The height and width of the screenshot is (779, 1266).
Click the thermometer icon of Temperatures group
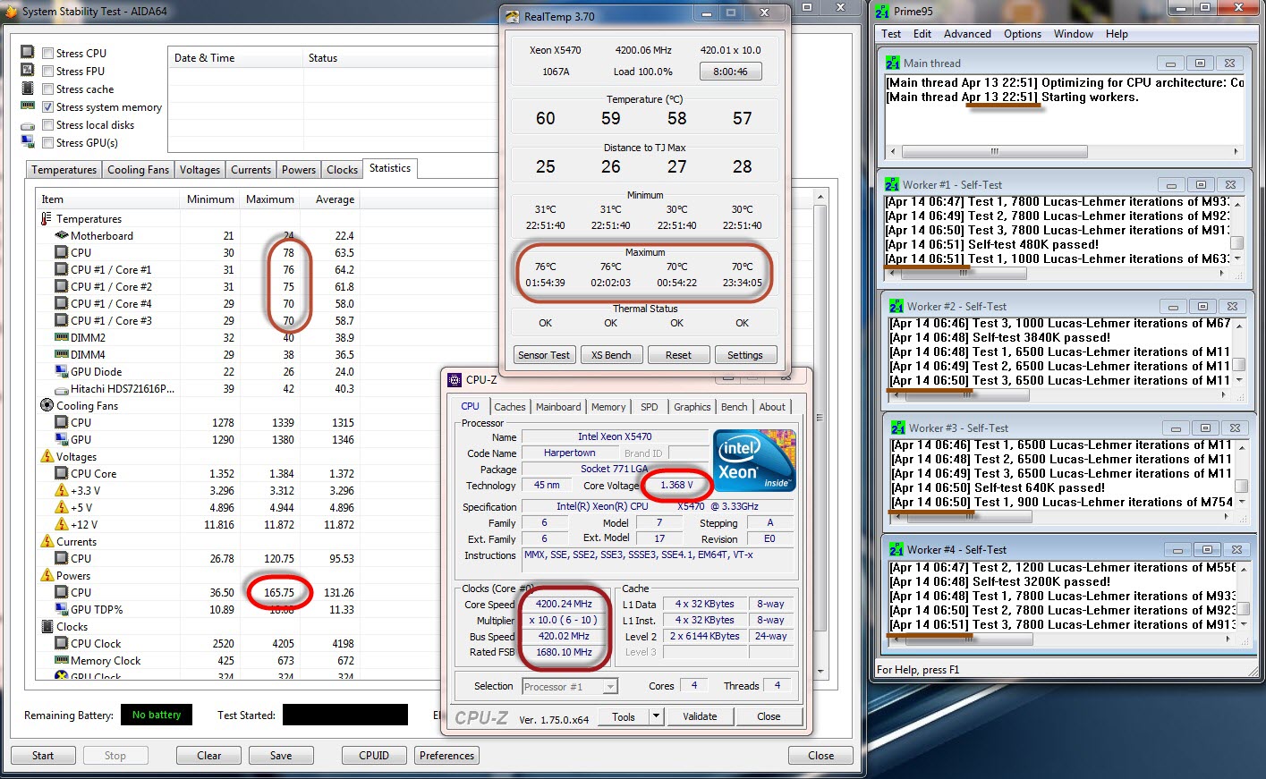pyautogui.click(x=47, y=219)
